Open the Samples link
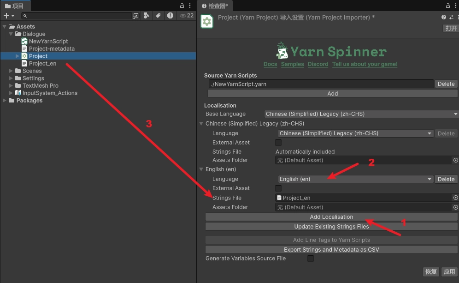The width and height of the screenshot is (459, 283). pyautogui.click(x=293, y=64)
